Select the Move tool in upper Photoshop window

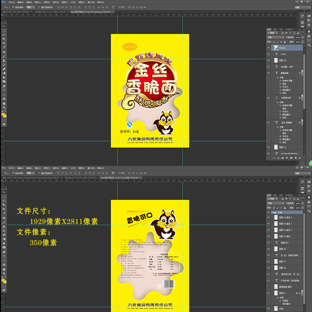[4, 27]
